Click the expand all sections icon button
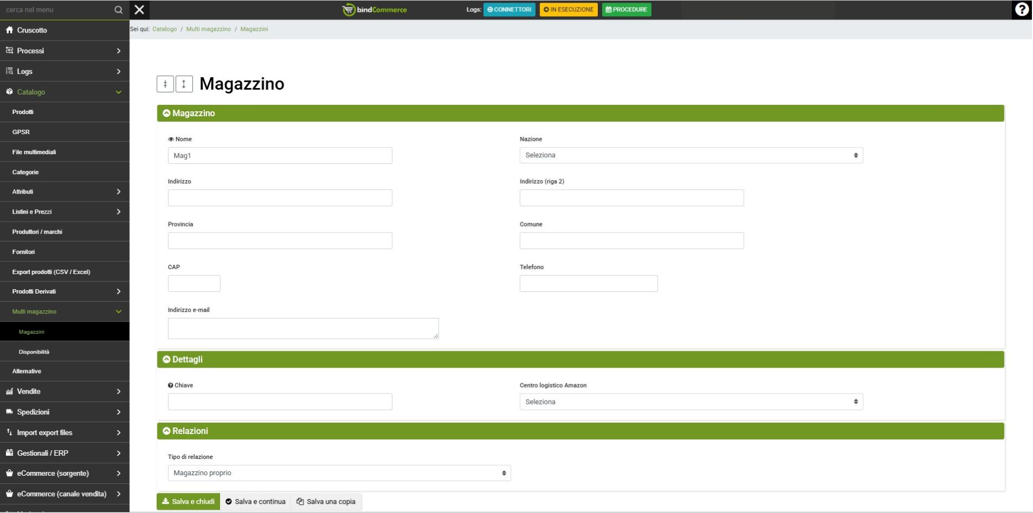Image resolution: width=1033 pixels, height=513 pixels. [x=184, y=84]
